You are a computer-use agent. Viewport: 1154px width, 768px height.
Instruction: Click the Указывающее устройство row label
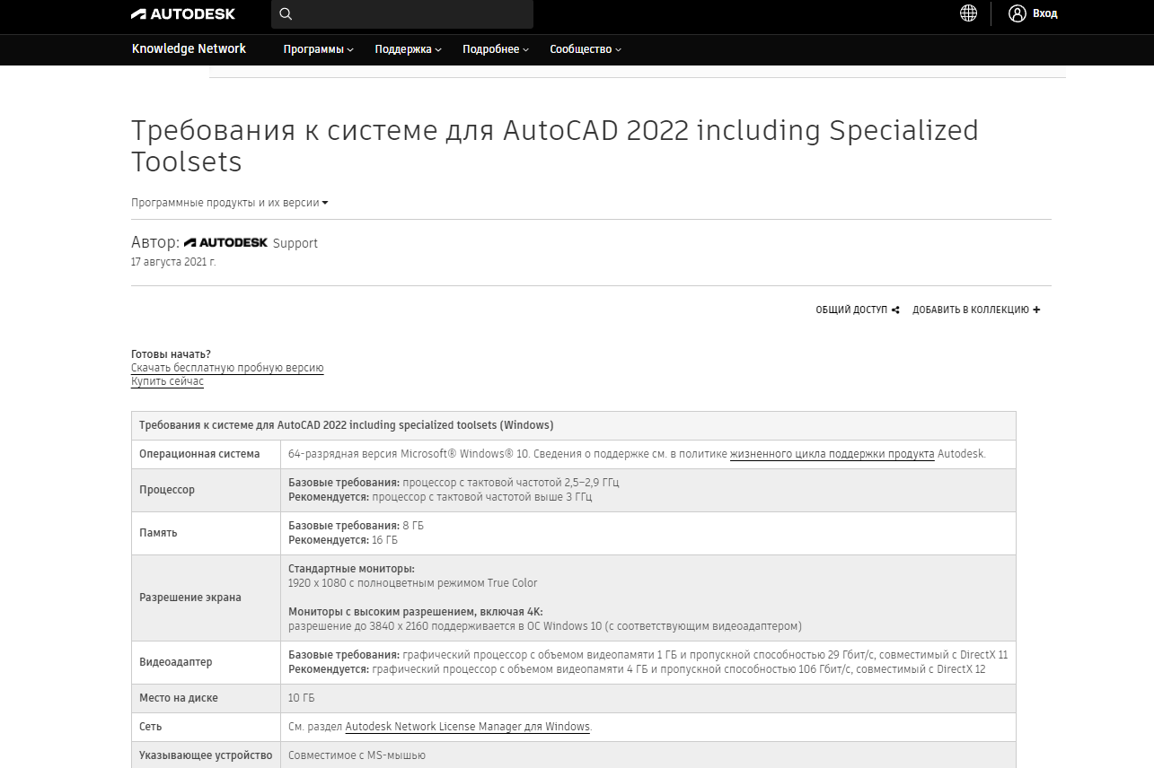click(x=206, y=755)
